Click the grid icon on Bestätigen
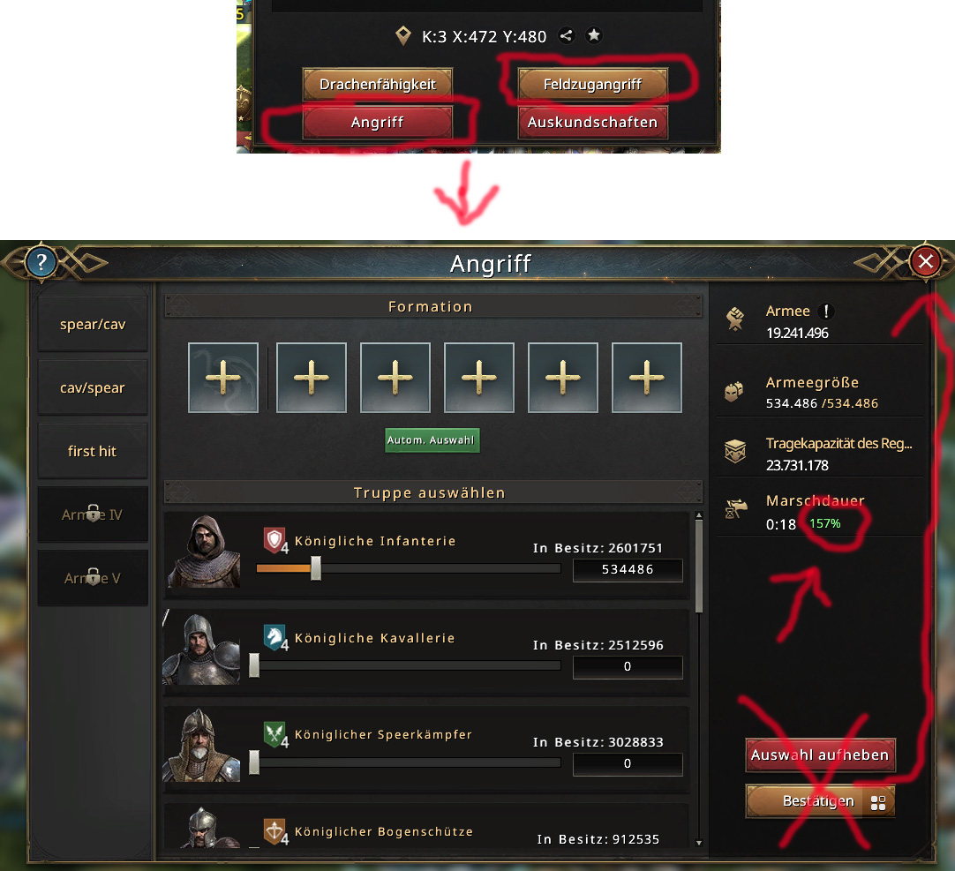 (x=877, y=803)
